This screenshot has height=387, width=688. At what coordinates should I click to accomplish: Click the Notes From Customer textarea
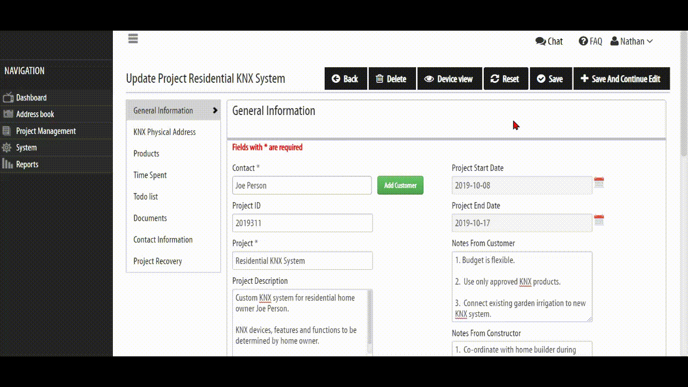coord(522,287)
